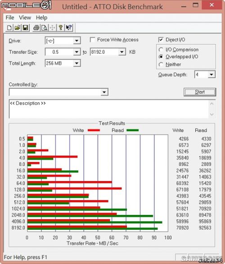Open the Total Length 256 MB dropdown
Viewport: 225px width, 264px height.
pyautogui.click(x=76, y=64)
